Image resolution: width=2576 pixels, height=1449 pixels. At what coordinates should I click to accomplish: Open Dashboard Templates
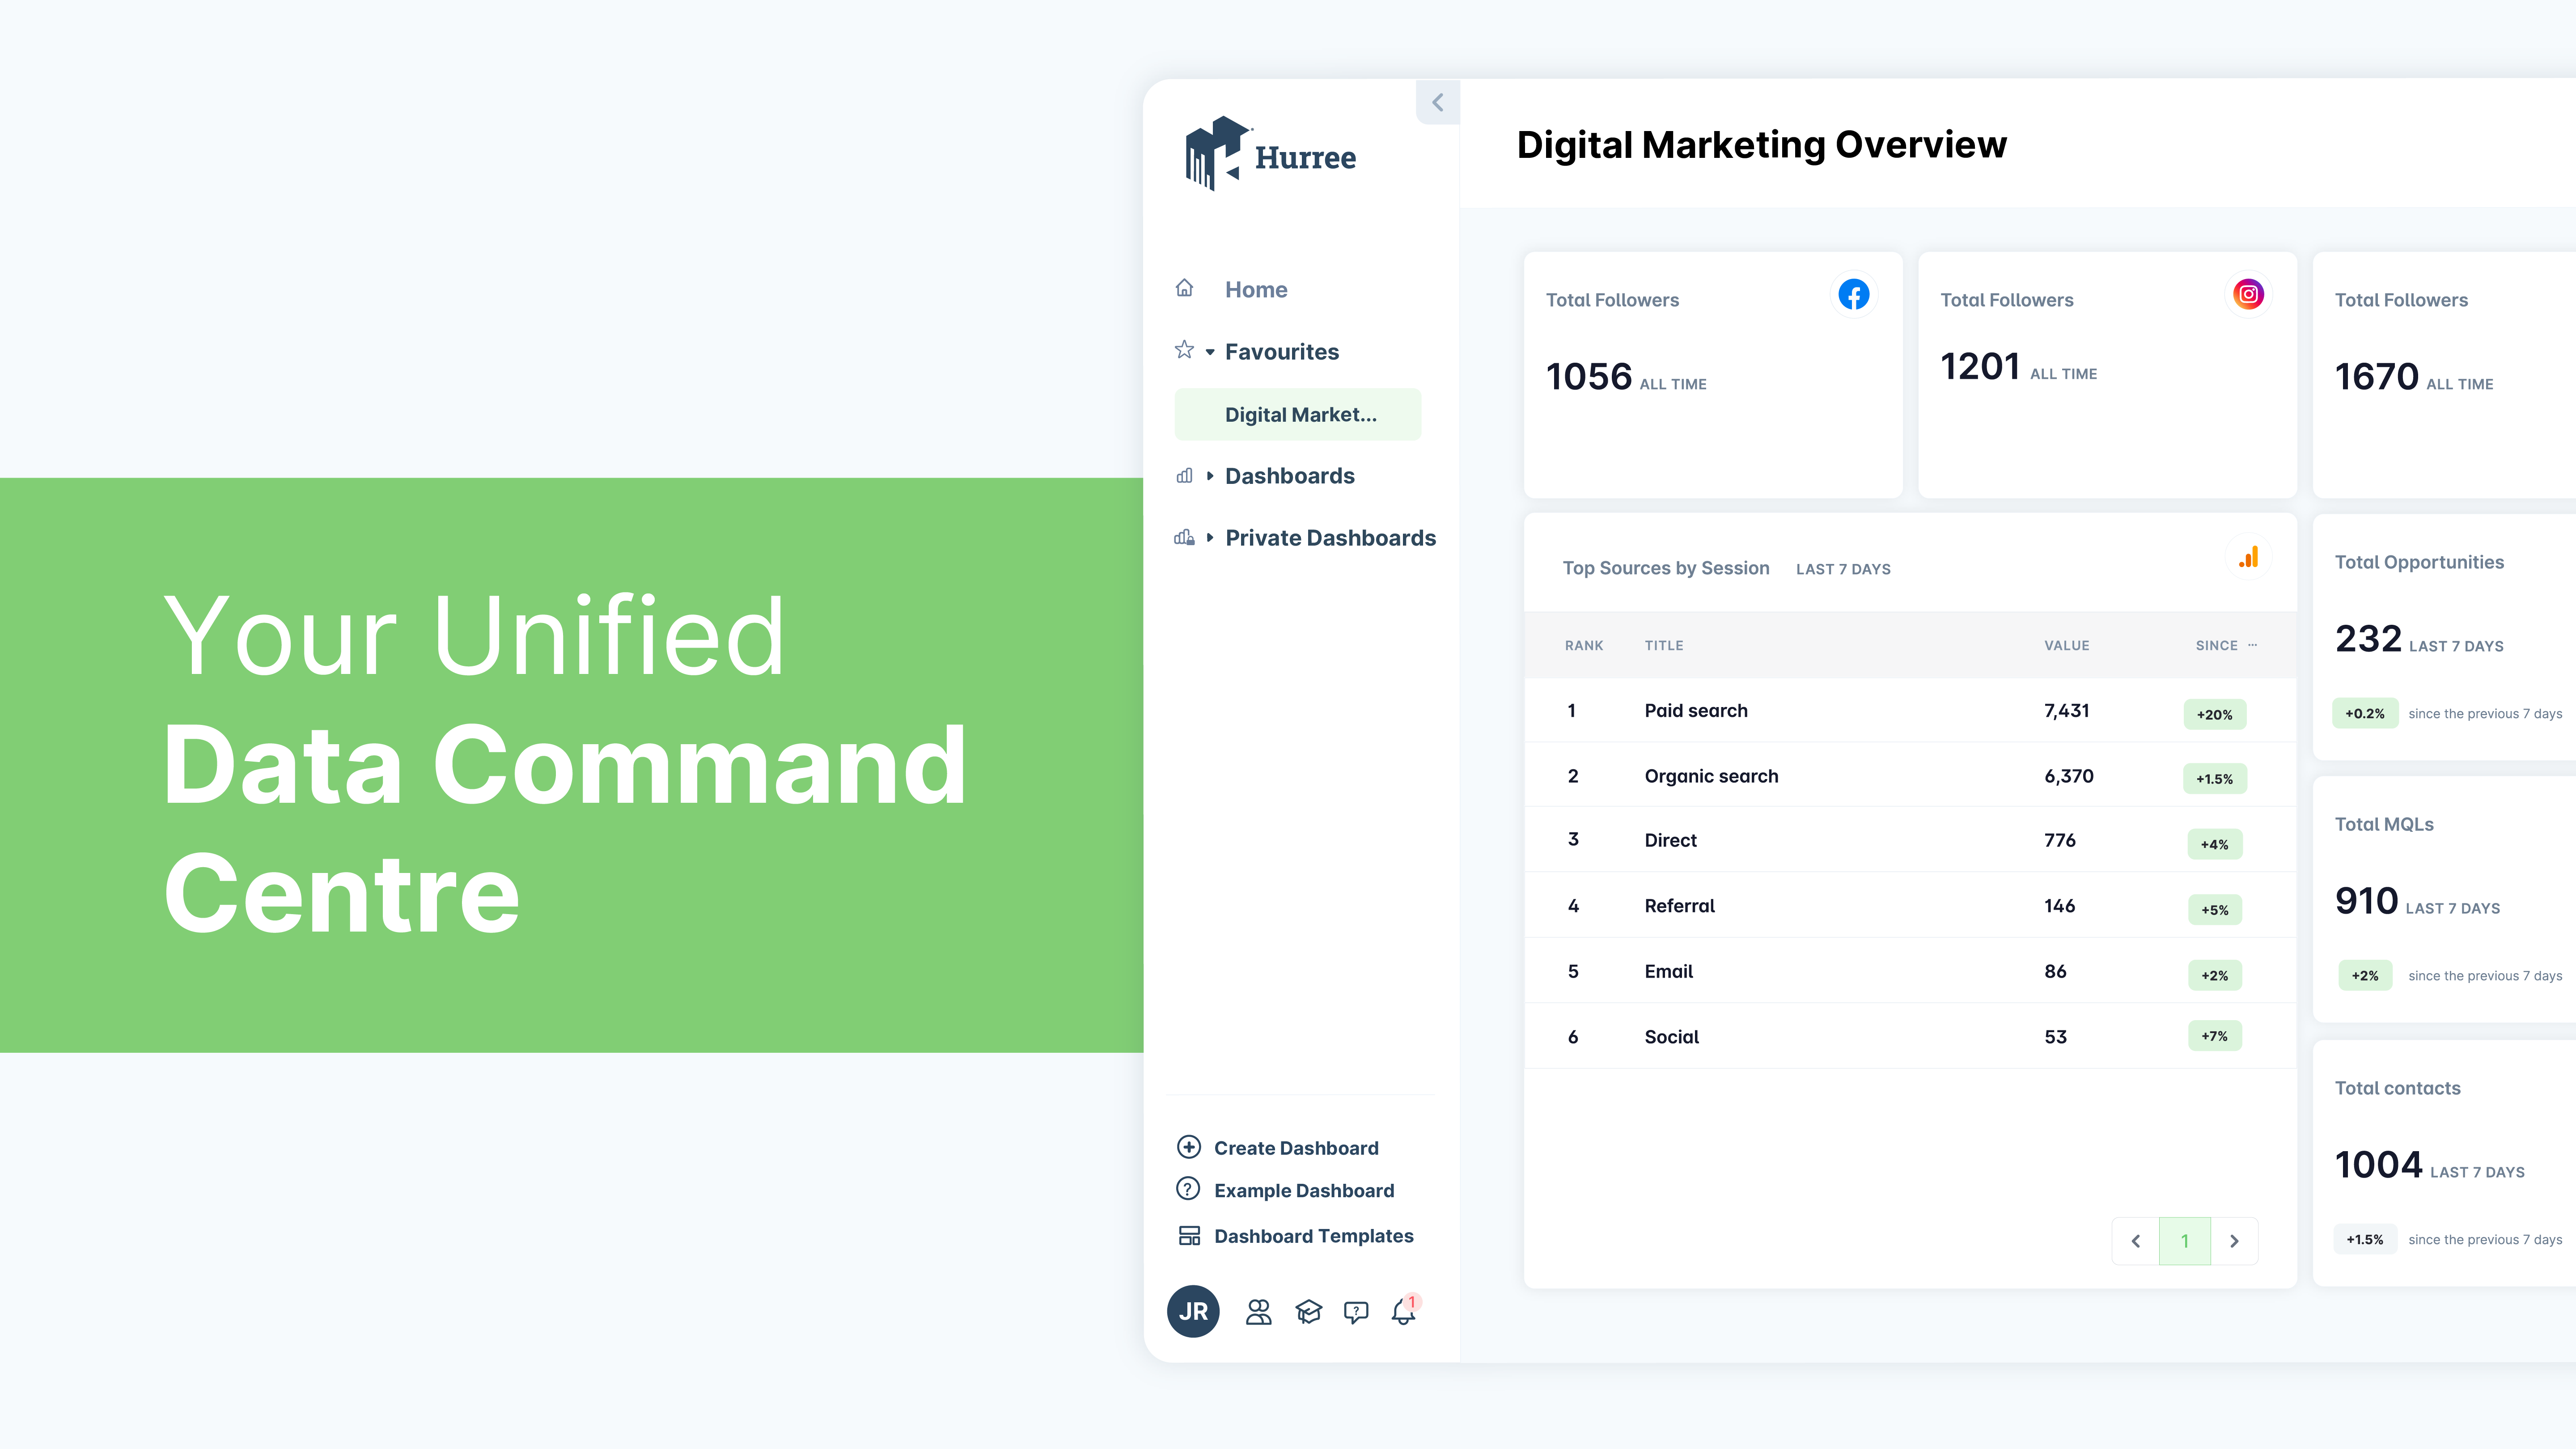point(1313,1236)
